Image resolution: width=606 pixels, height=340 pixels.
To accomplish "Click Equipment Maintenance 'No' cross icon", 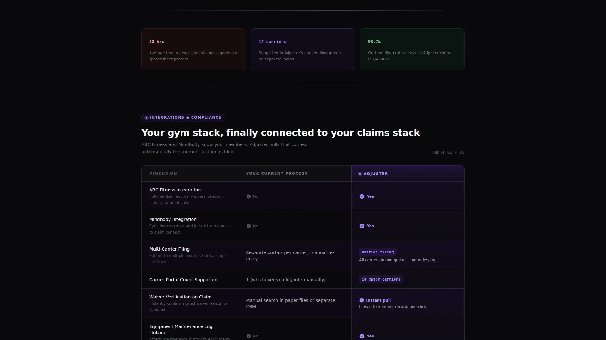I will tap(249, 336).
